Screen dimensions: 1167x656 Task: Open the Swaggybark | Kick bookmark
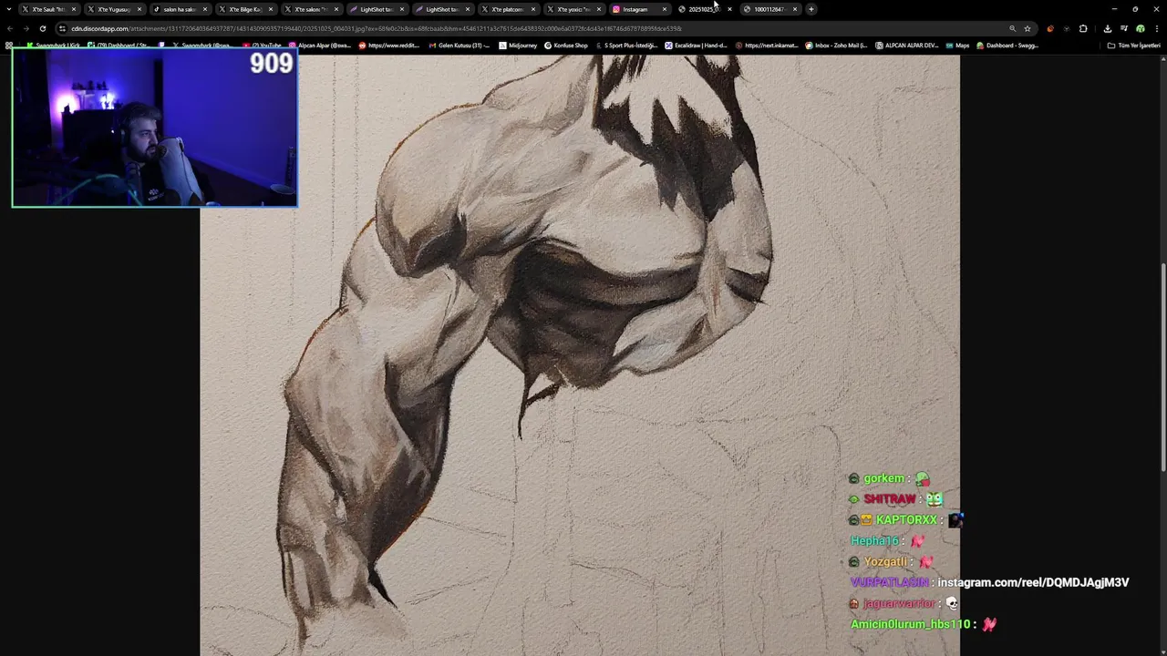pyautogui.click(x=54, y=46)
